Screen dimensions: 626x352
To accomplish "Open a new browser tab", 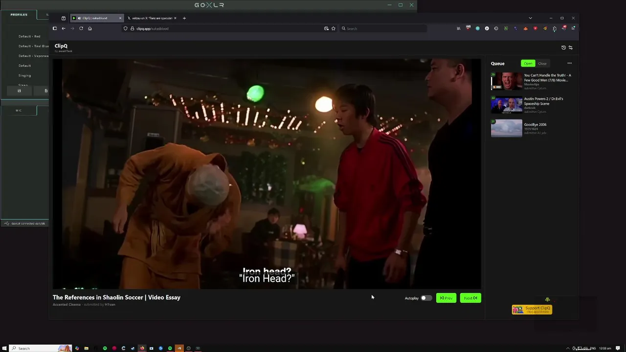I will (x=184, y=18).
